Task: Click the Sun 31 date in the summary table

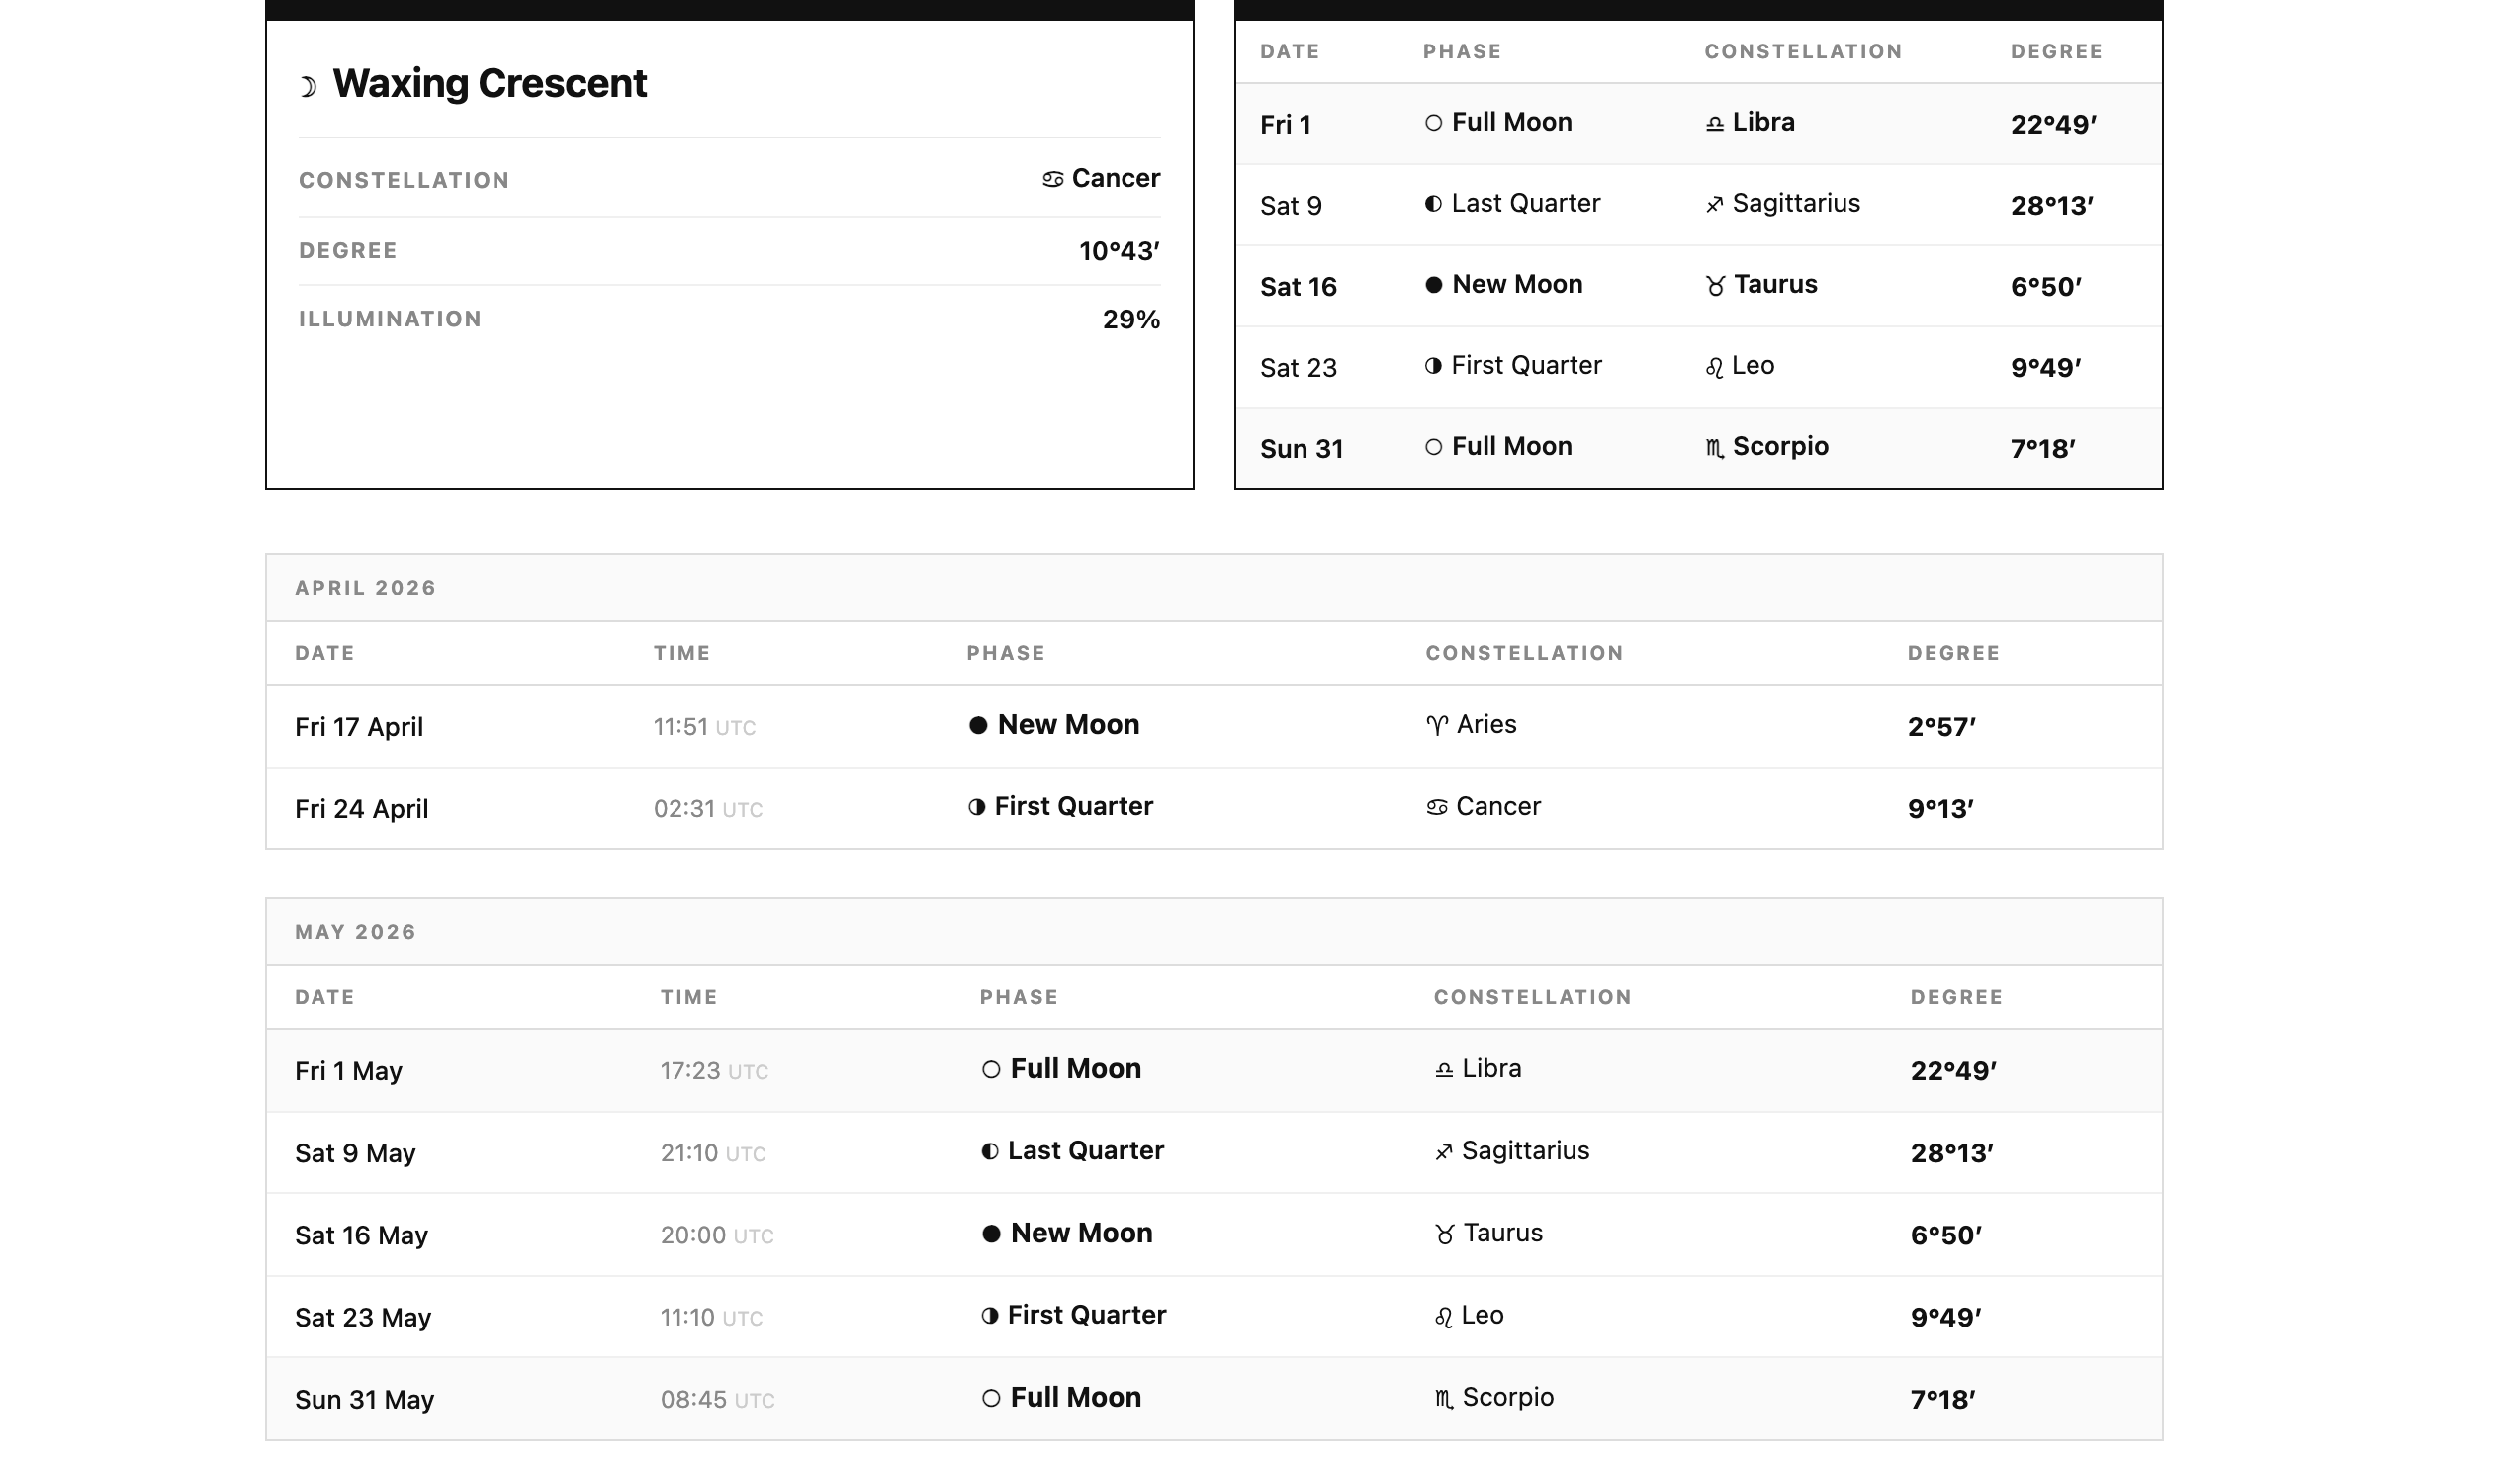Action: tap(1302, 449)
